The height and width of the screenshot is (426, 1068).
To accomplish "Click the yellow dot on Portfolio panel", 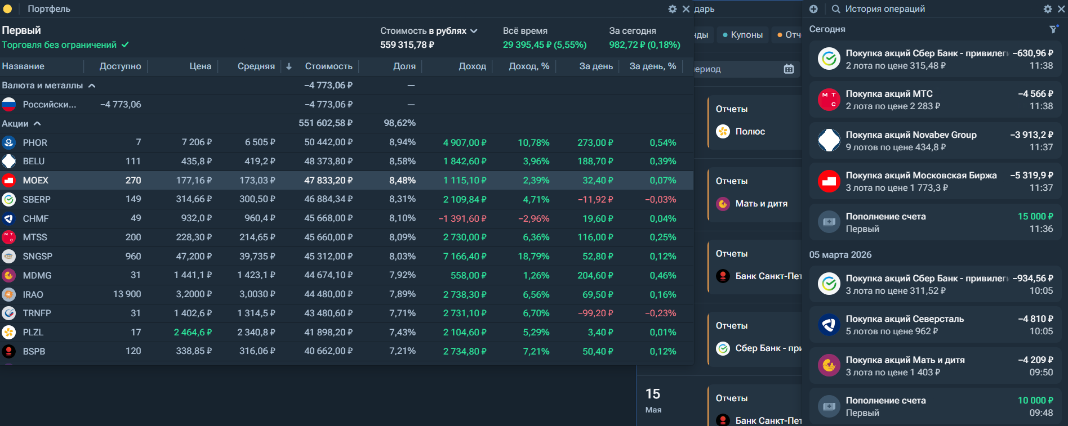I will (7, 9).
